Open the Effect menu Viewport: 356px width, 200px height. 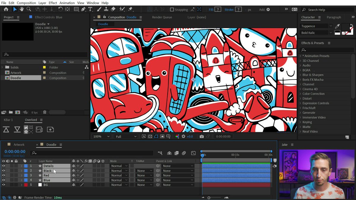53,3
